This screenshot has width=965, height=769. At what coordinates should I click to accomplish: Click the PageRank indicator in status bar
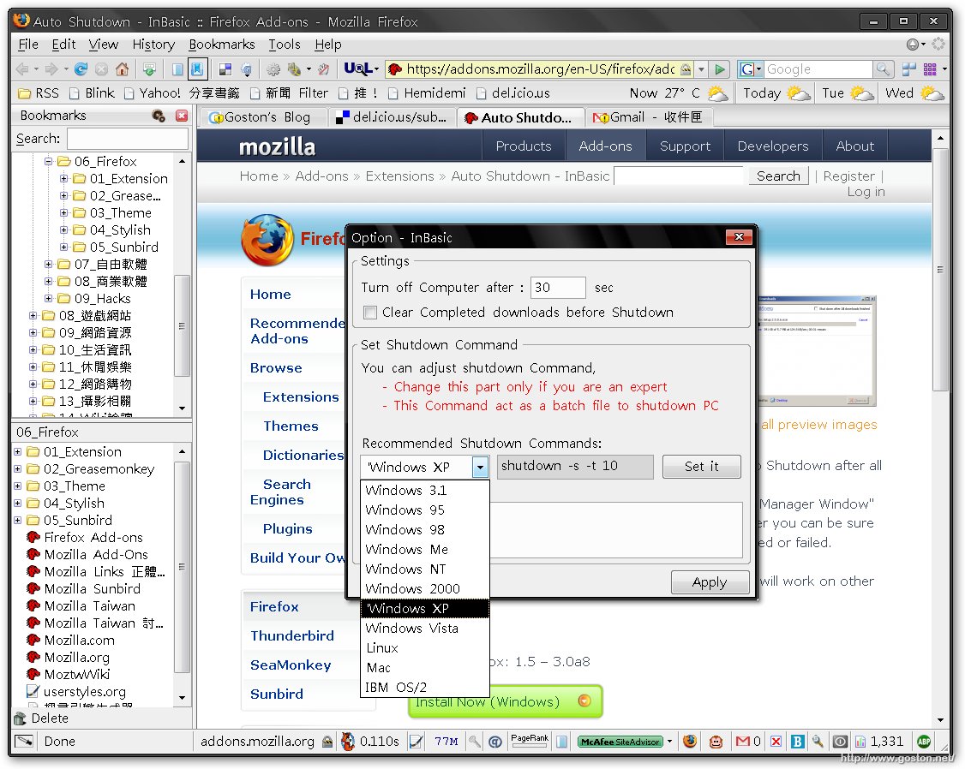pos(530,741)
